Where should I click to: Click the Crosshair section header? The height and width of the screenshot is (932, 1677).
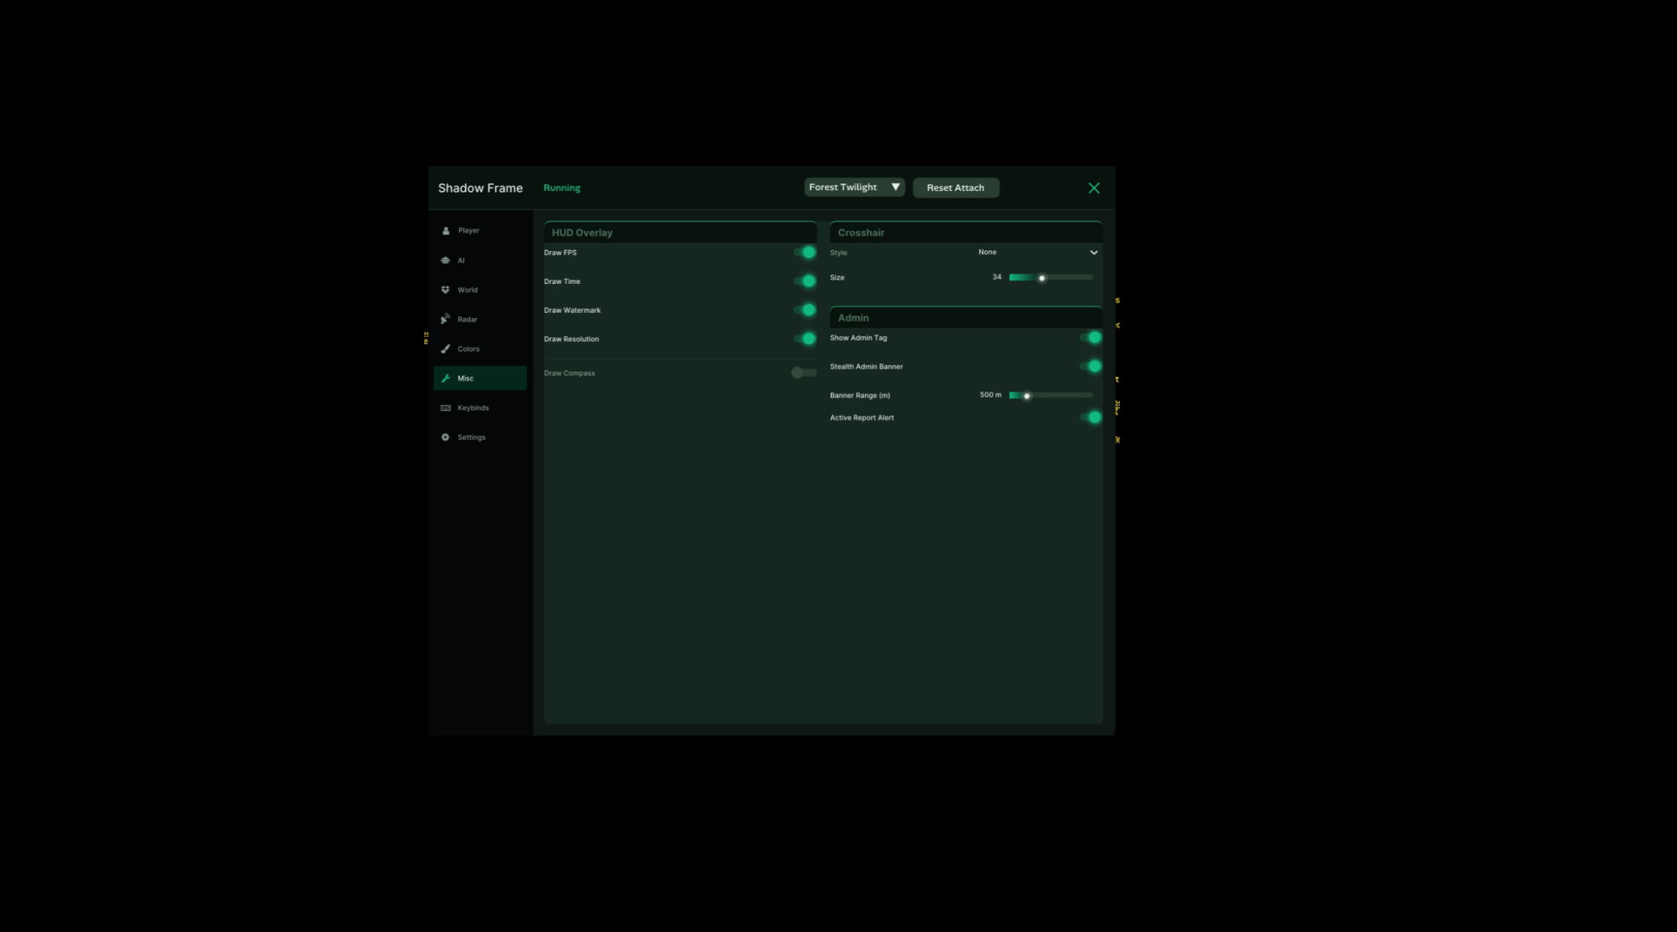coord(966,233)
